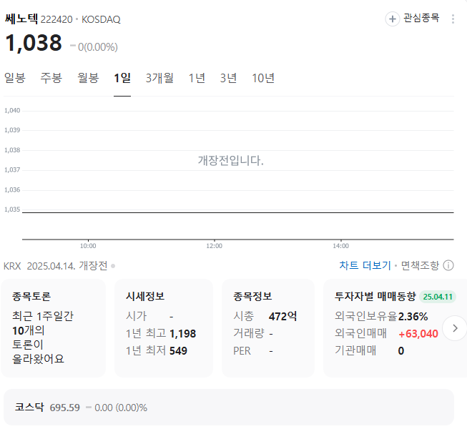
Task: Select the 3개월 chart period
Action: tap(159, 78)
